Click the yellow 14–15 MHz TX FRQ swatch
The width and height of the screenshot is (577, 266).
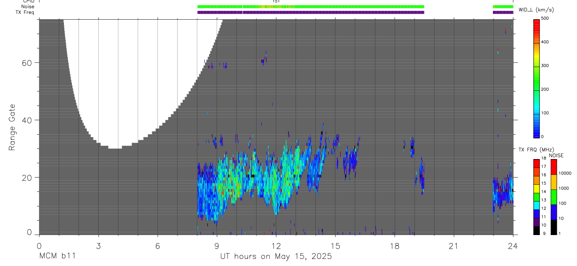537,188
